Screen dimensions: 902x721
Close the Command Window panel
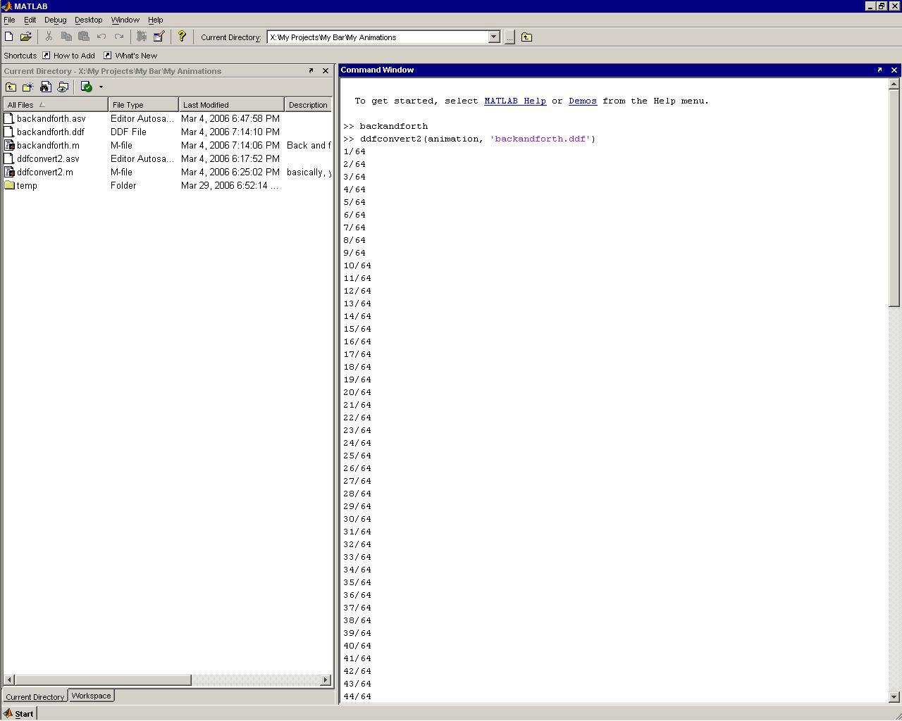click(x=894, y=70)
